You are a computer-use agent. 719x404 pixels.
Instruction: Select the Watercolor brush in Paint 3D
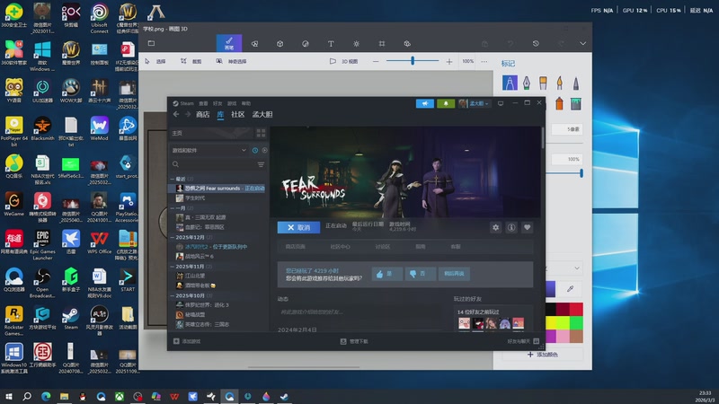[x=559, y=83]
